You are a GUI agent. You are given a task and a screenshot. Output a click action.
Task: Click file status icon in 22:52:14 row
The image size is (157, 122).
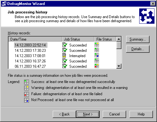(x=97, y=45)
